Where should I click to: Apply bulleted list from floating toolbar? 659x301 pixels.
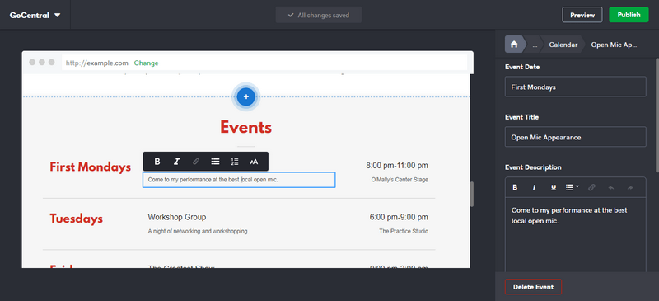click(x=215, y=162)
